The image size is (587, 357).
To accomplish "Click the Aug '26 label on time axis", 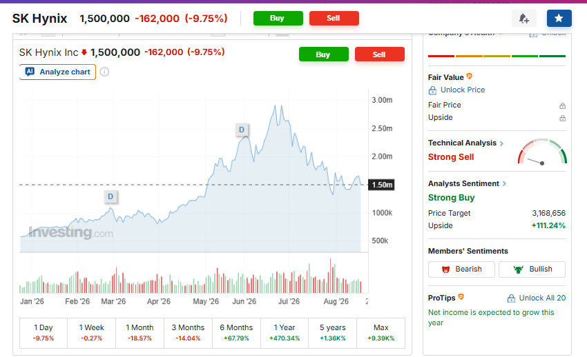I will click(336, 301).
